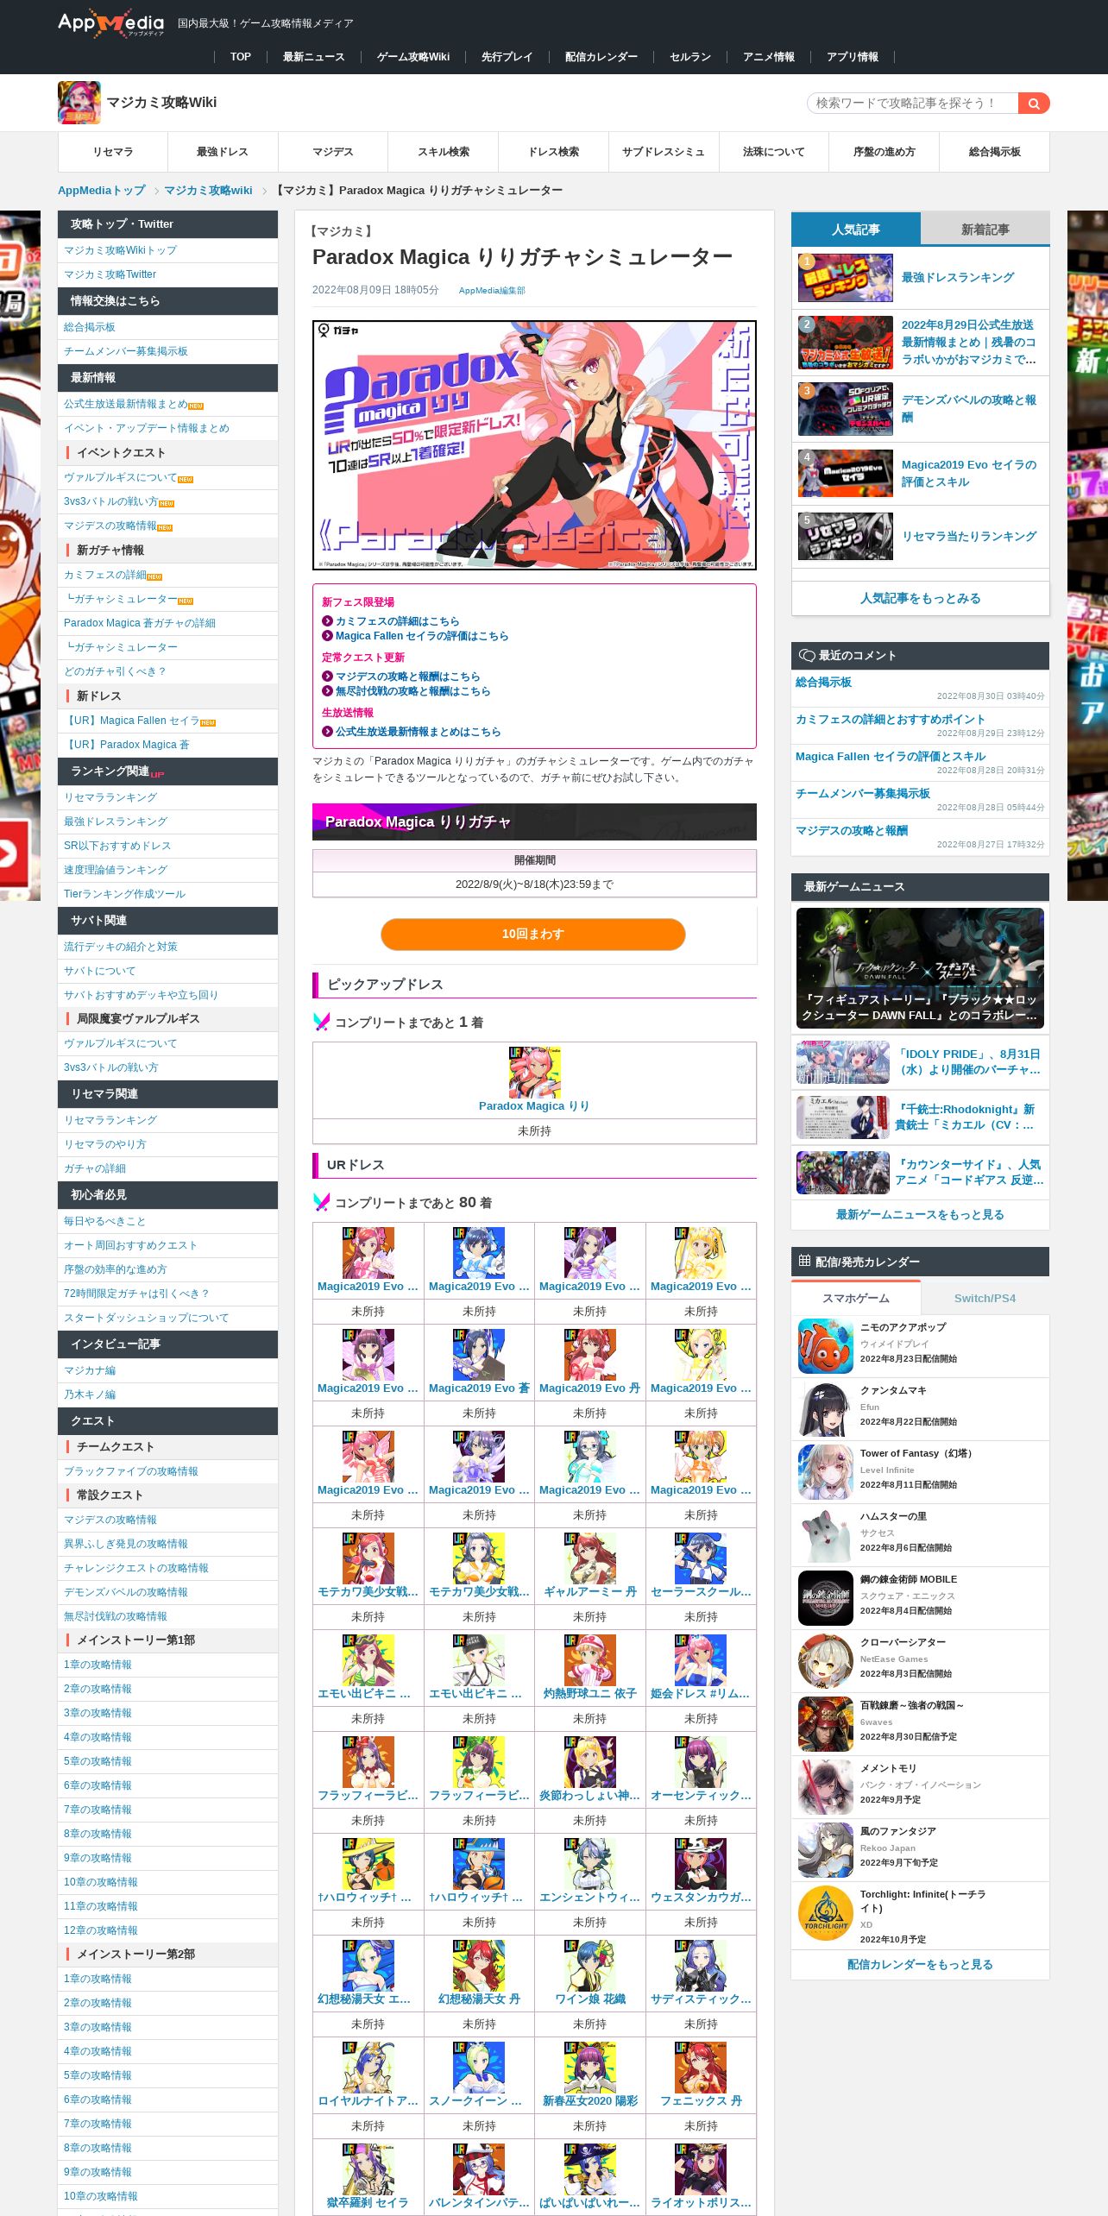Open Torchlight: Infinite app icon
This screenshot has height=2216, width=1108.
[826, 1913]
